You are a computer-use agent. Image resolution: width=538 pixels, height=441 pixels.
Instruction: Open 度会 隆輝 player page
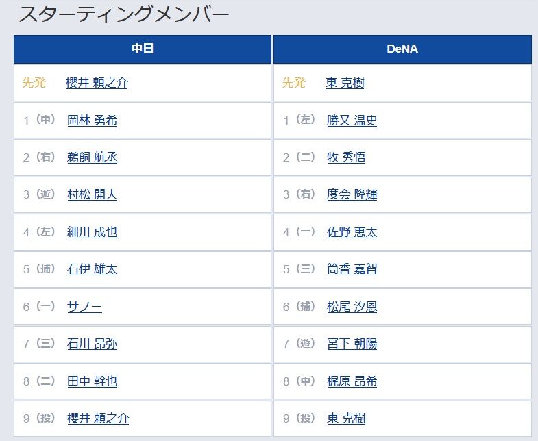[352, 194]
